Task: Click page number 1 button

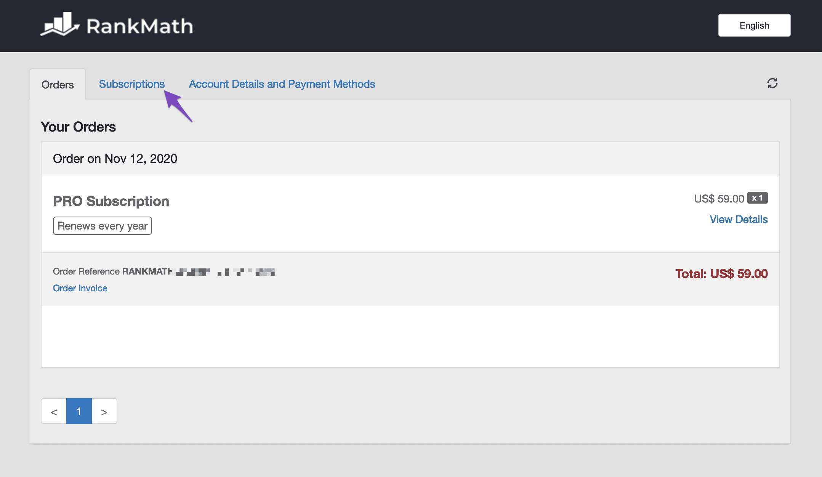Action: click(x=79, y=411)
